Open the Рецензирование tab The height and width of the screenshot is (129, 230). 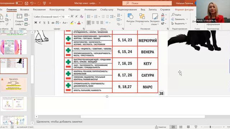127,10
